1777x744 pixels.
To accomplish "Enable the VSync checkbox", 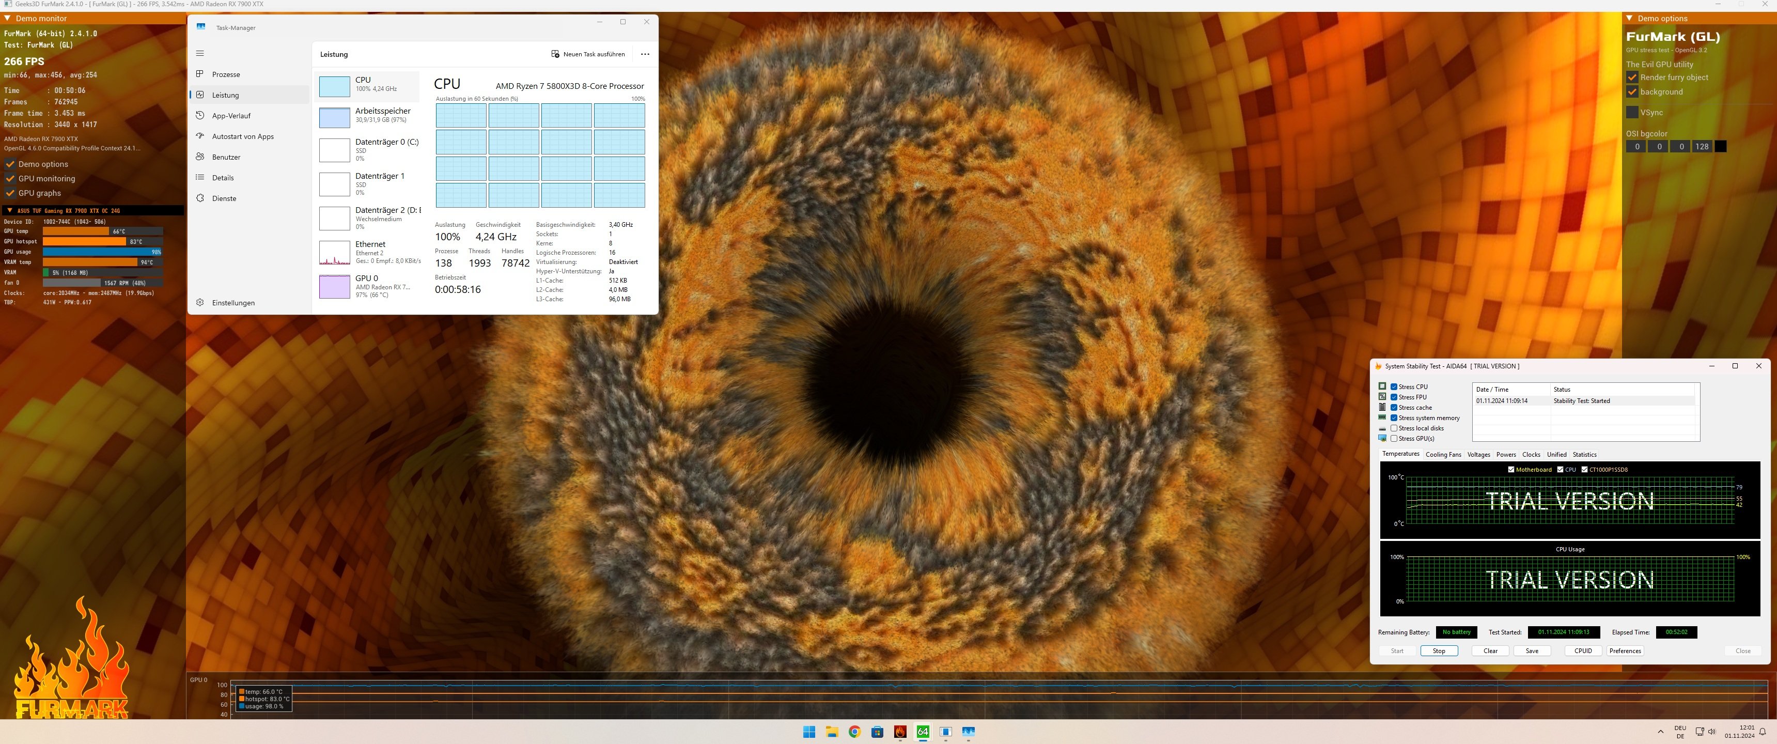I will tap(1632, 113).
